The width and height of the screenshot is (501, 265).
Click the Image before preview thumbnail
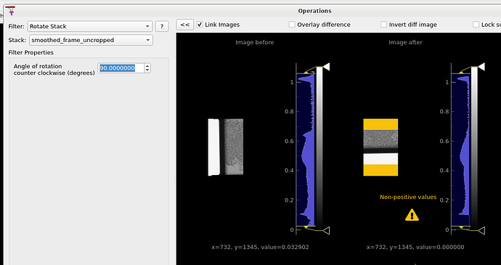[226, 147]
